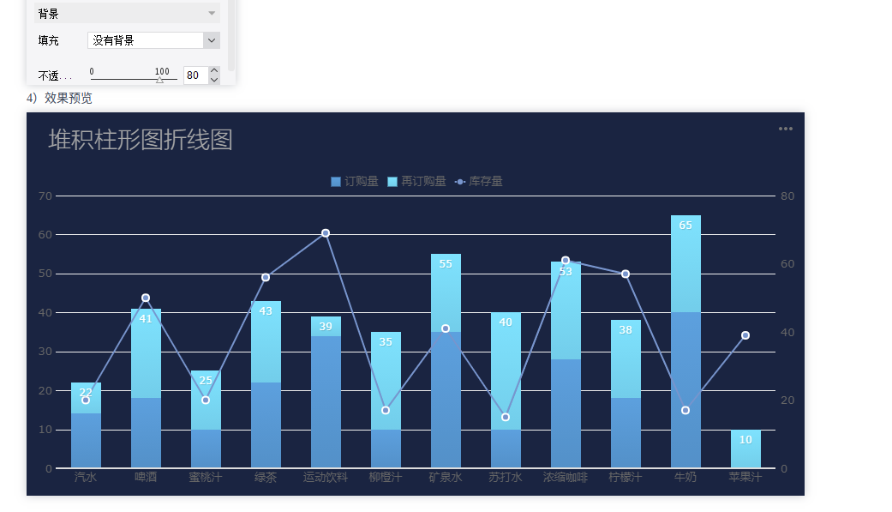Image resolution: width=892 pixels, height=512 pixels.
Task: Click the 柳橙汁 axis label
Action: pyautogui.click(x=386, y=477)
